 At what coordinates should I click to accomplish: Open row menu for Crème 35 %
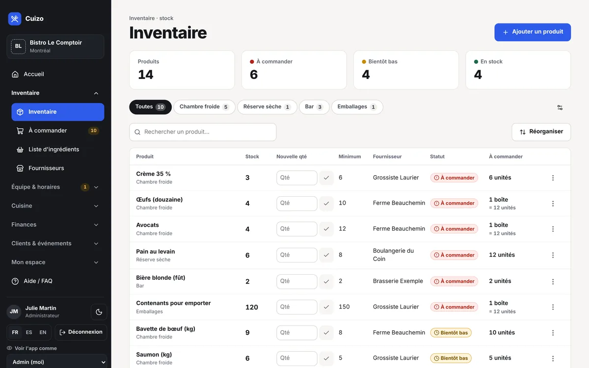(x=553, y=178)
